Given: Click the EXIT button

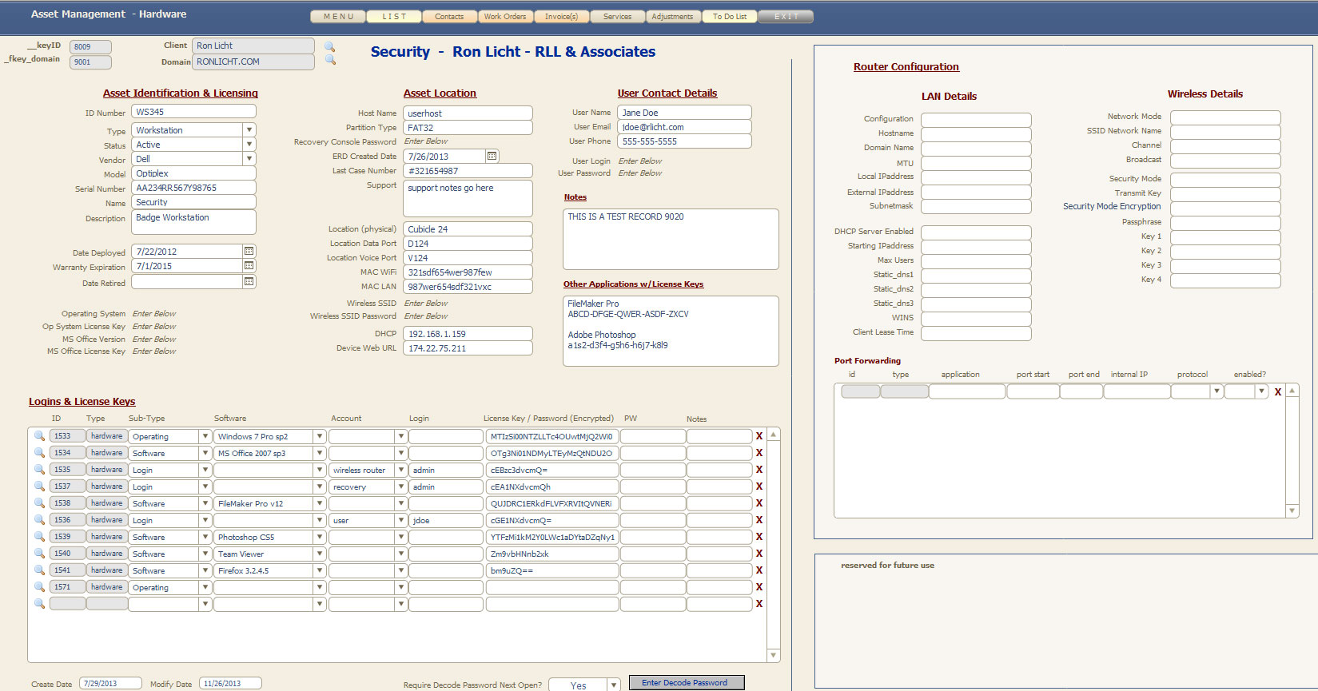Looking at the screenshot, I should 786,16.
